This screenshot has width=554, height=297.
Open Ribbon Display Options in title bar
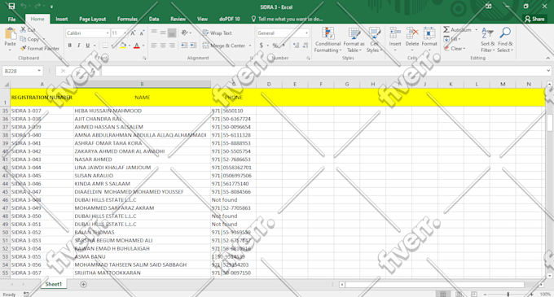coord(489,6)
